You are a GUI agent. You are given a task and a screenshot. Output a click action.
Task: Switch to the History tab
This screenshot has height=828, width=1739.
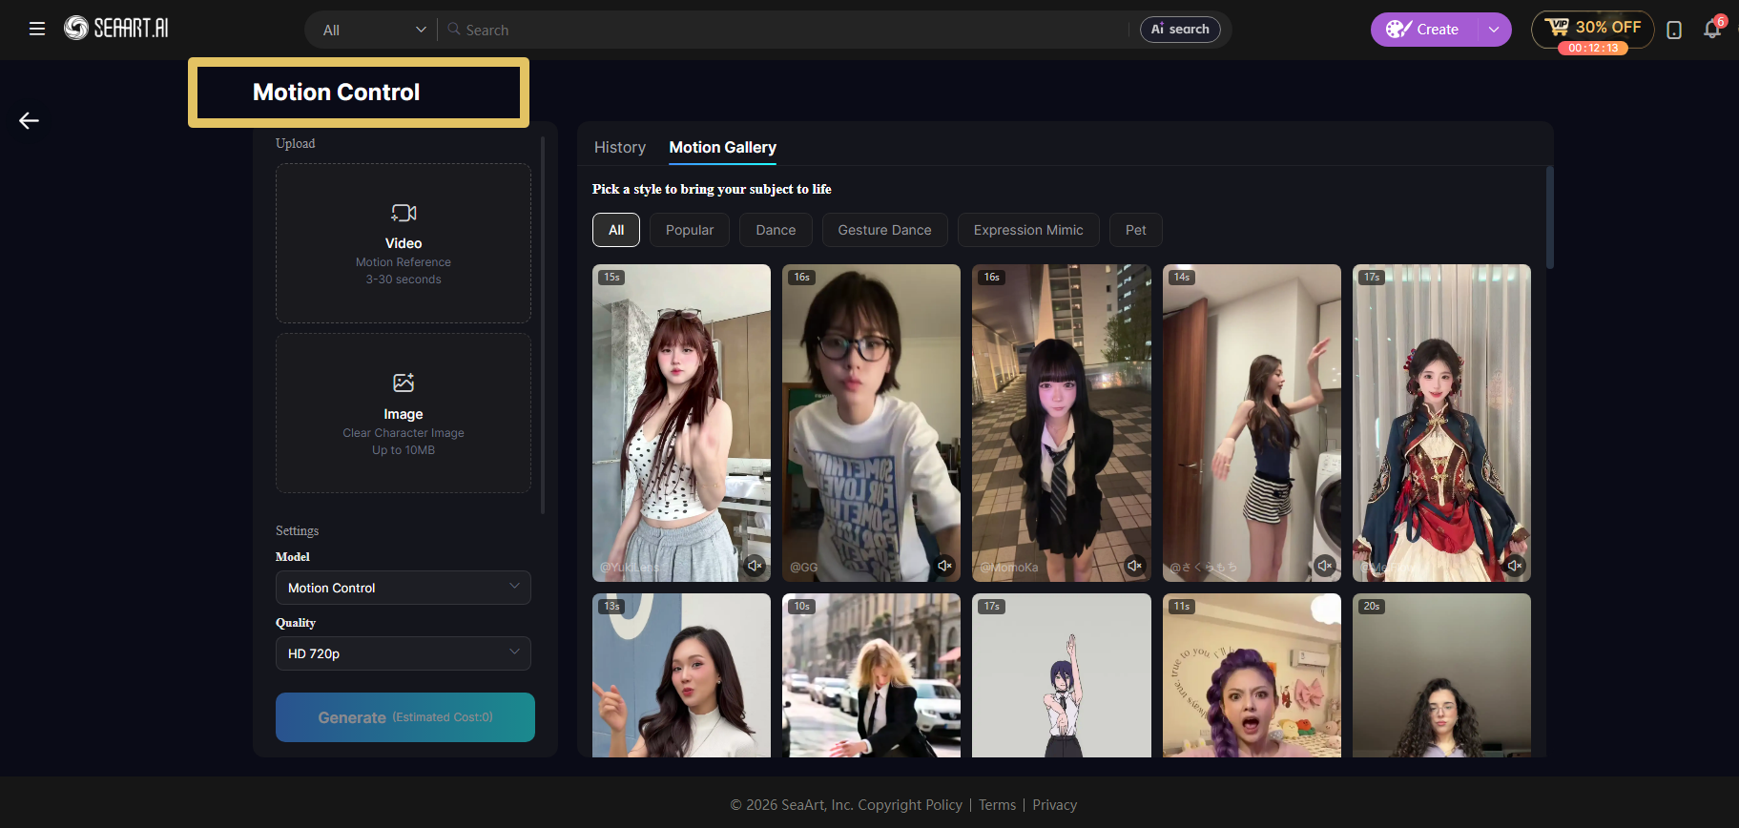point(620,147)
